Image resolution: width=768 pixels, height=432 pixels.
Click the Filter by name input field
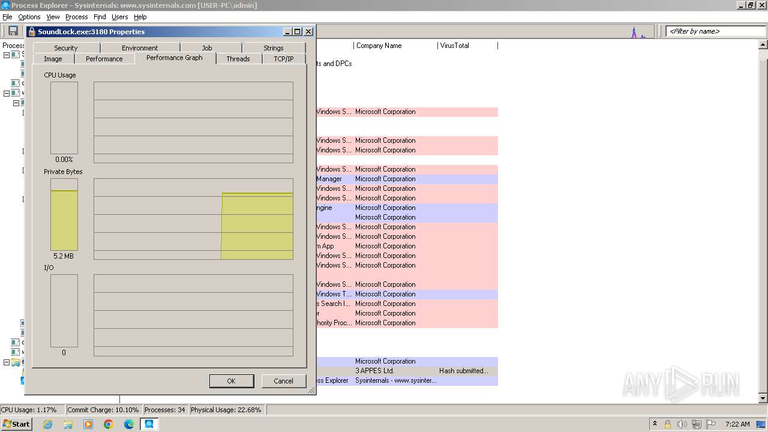pos(716,31)
